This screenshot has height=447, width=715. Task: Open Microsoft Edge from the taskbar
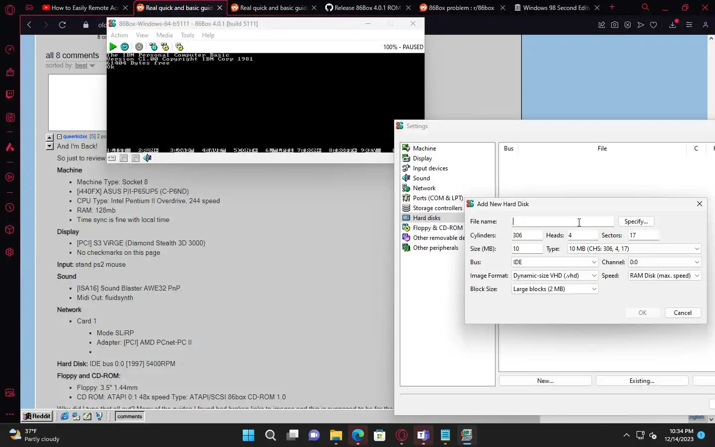pos(357,436)
